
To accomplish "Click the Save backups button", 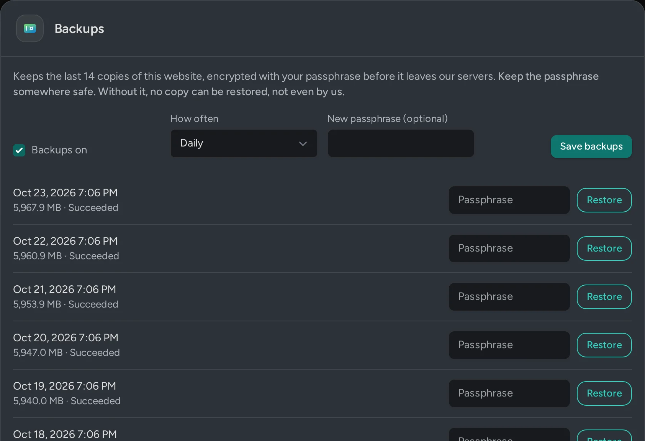I will point(591,146).
